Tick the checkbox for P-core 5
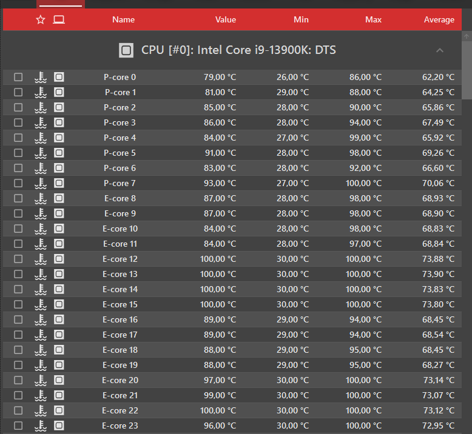The height and width of the screenshot is (434, 472). (18, 153)
